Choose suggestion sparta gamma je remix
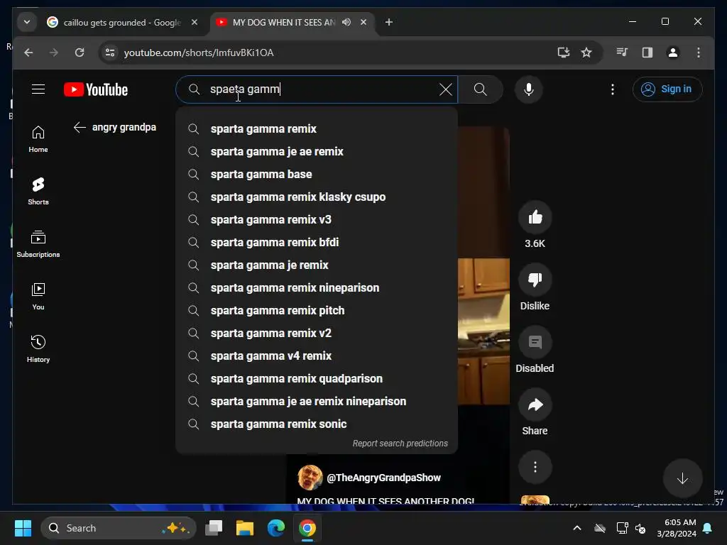This screenshot has width=727, height=545. (317, 265)
